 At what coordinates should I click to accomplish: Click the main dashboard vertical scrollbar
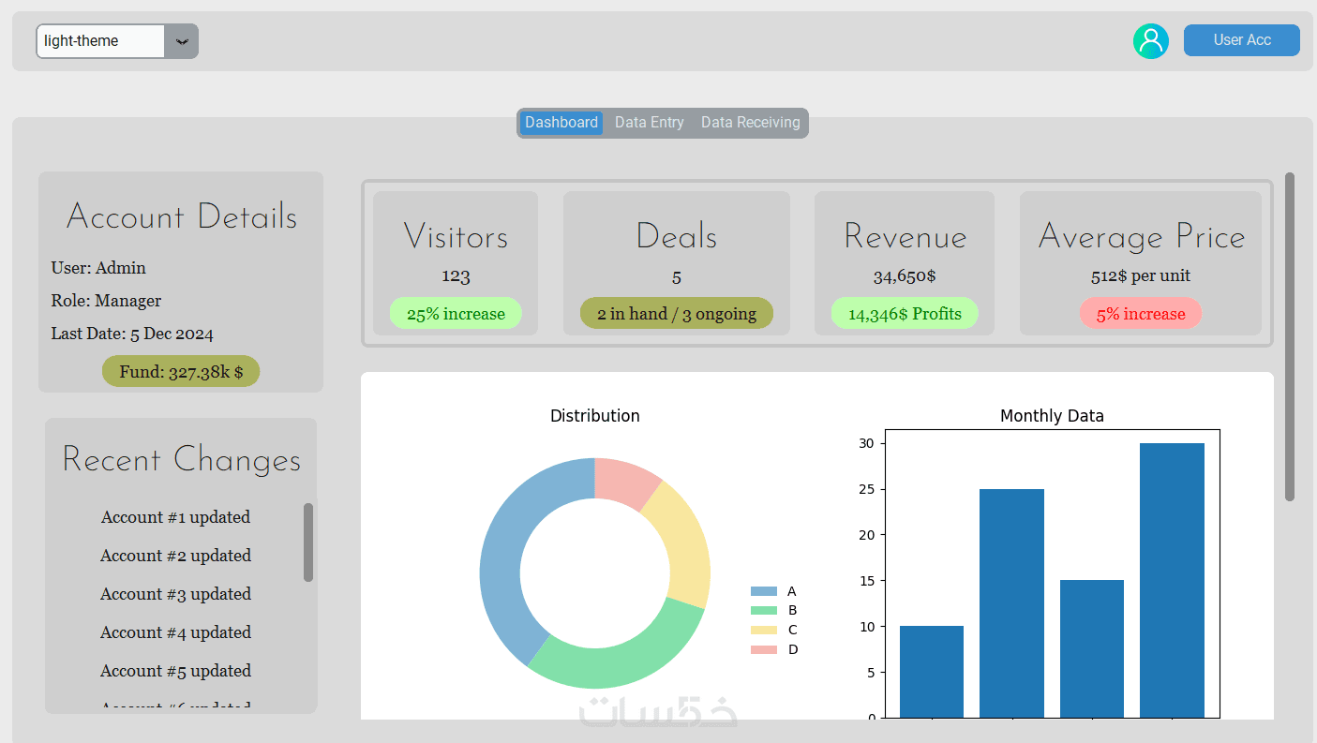(x=1290, y=336)
